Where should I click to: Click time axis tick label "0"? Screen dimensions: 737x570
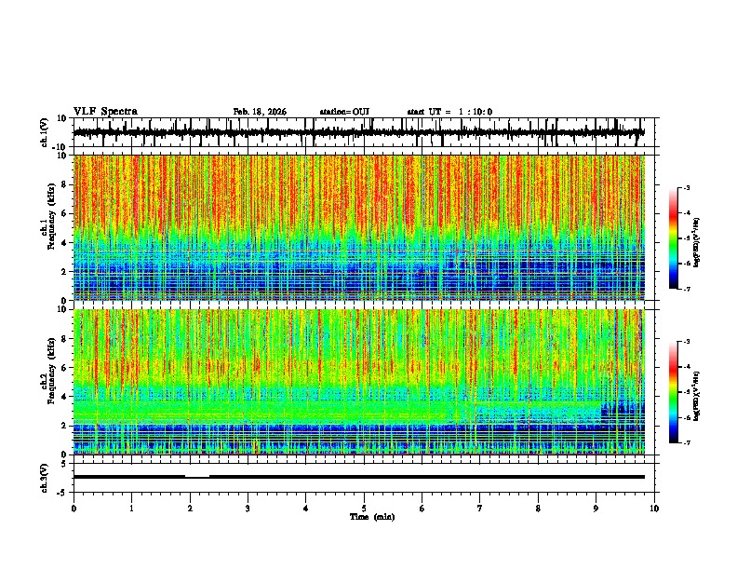point(74,509)
